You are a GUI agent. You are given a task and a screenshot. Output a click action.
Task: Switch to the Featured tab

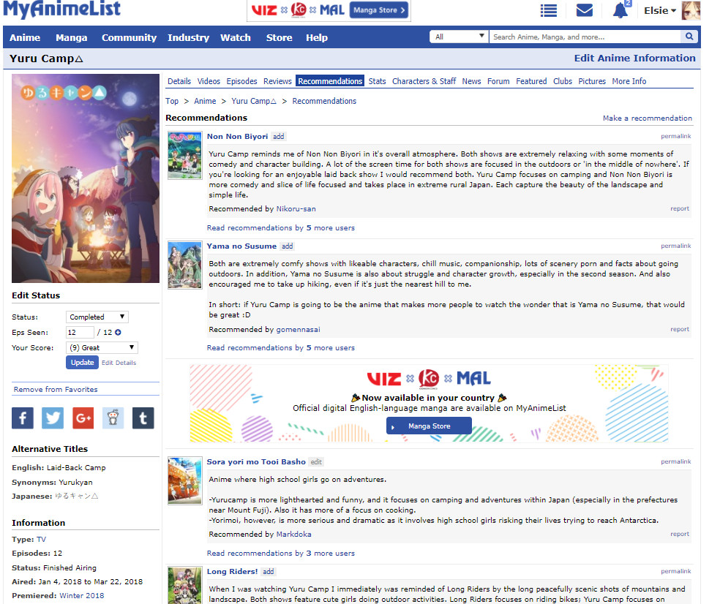(x=531, y=81)
